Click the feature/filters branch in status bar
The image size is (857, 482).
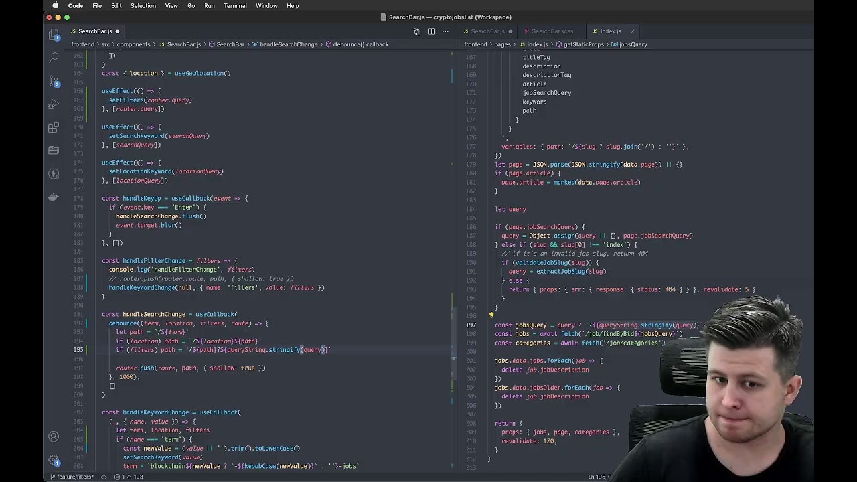71,477
